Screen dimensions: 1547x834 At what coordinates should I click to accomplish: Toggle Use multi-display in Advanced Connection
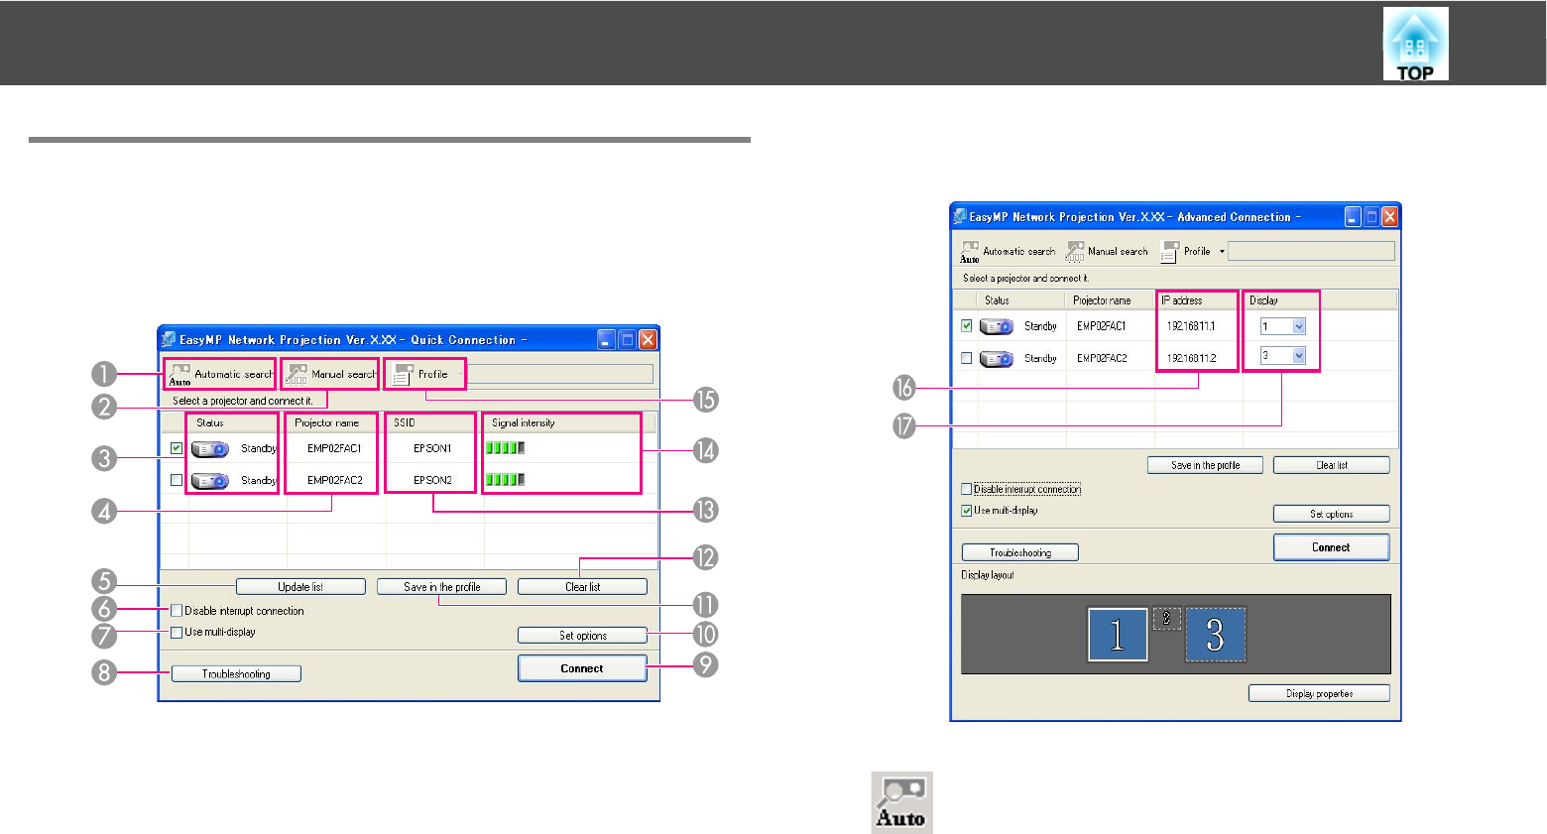(x=967, y=511)
